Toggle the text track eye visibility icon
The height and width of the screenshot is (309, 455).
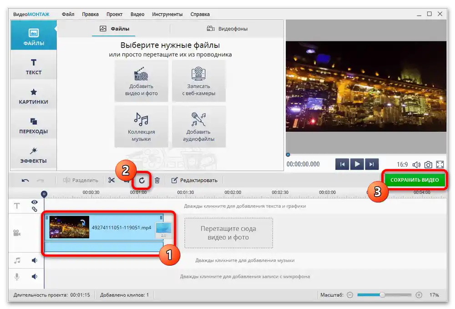(x=35, y=202)
